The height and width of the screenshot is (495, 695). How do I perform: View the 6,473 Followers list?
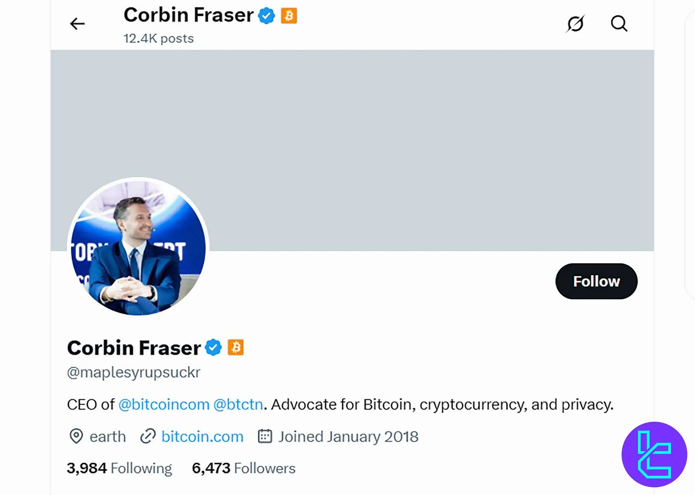pos(244,468)
